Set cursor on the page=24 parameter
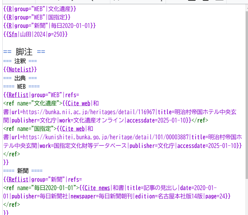Viewport: 248px width, 215px height. coord(217,197)
